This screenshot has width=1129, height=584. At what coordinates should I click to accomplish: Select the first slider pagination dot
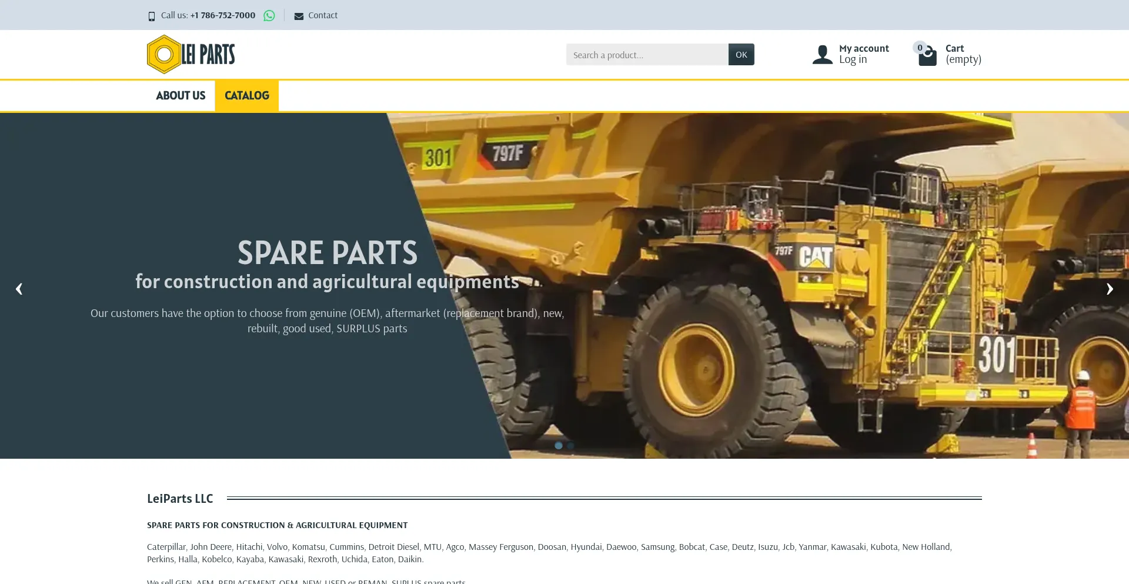coord(559,446)
